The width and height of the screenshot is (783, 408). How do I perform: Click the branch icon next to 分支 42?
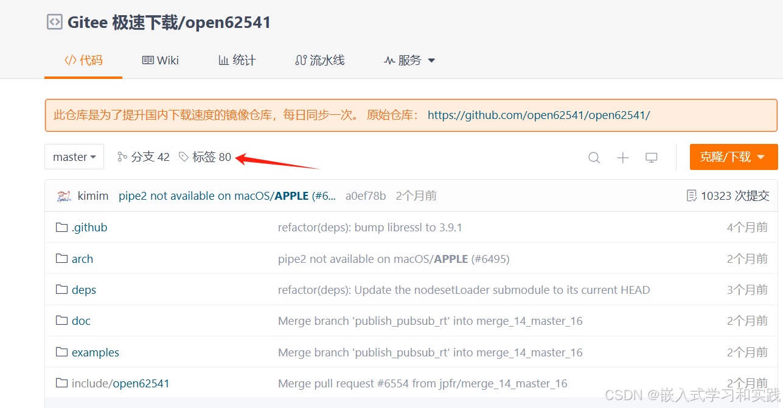click(x=124, y=157)
